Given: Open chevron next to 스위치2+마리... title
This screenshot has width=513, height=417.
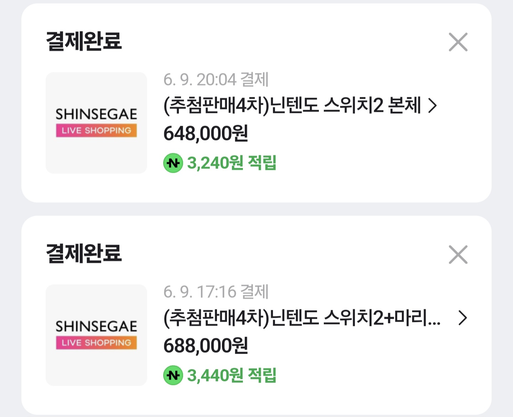Looking at the screenshot, I should tap(462, 318).
